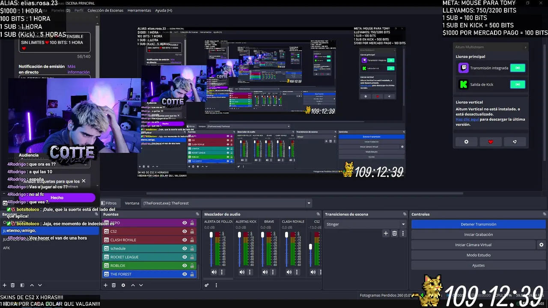Screen dimensions: 548x308
Task: Click Aitum Multistream heart donate button
Action: coord(491,142)
